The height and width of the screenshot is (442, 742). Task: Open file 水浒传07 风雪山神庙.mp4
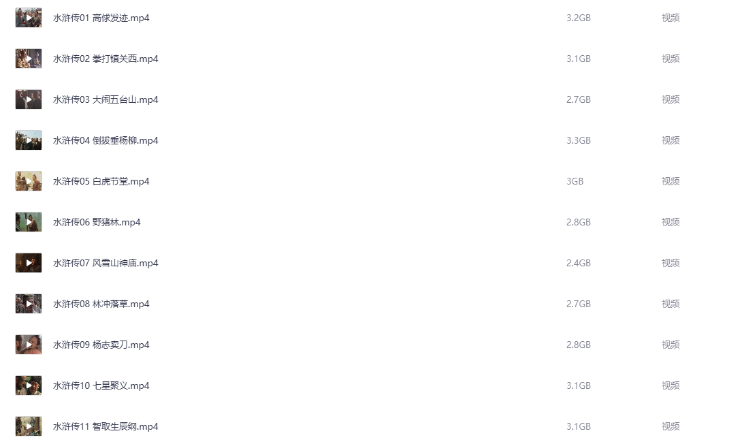tap(105, 263)
